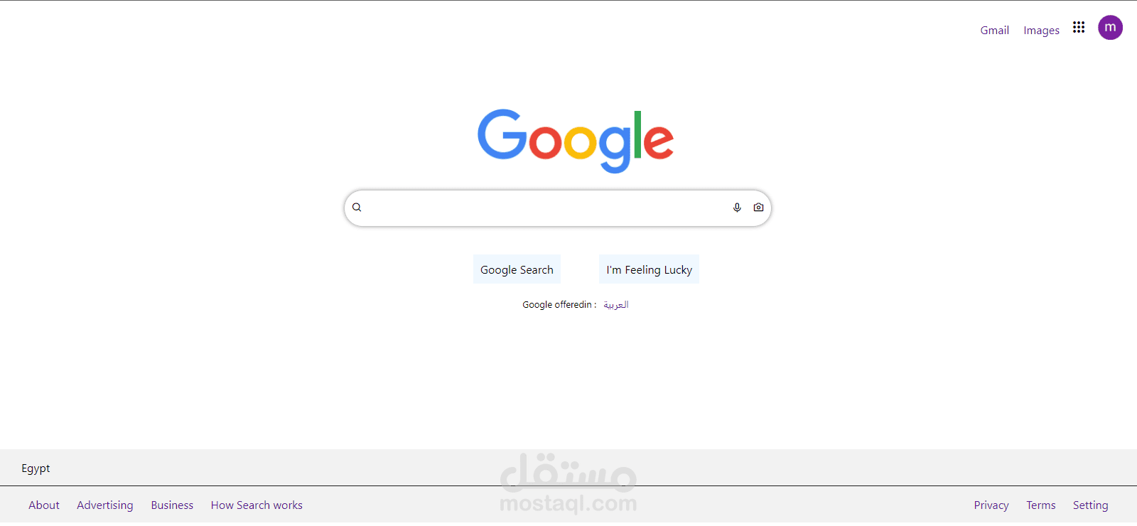Open the Gmail link
Image resolution: width=1137 pixels, height=526 pixels.
(x=994, y=31)
